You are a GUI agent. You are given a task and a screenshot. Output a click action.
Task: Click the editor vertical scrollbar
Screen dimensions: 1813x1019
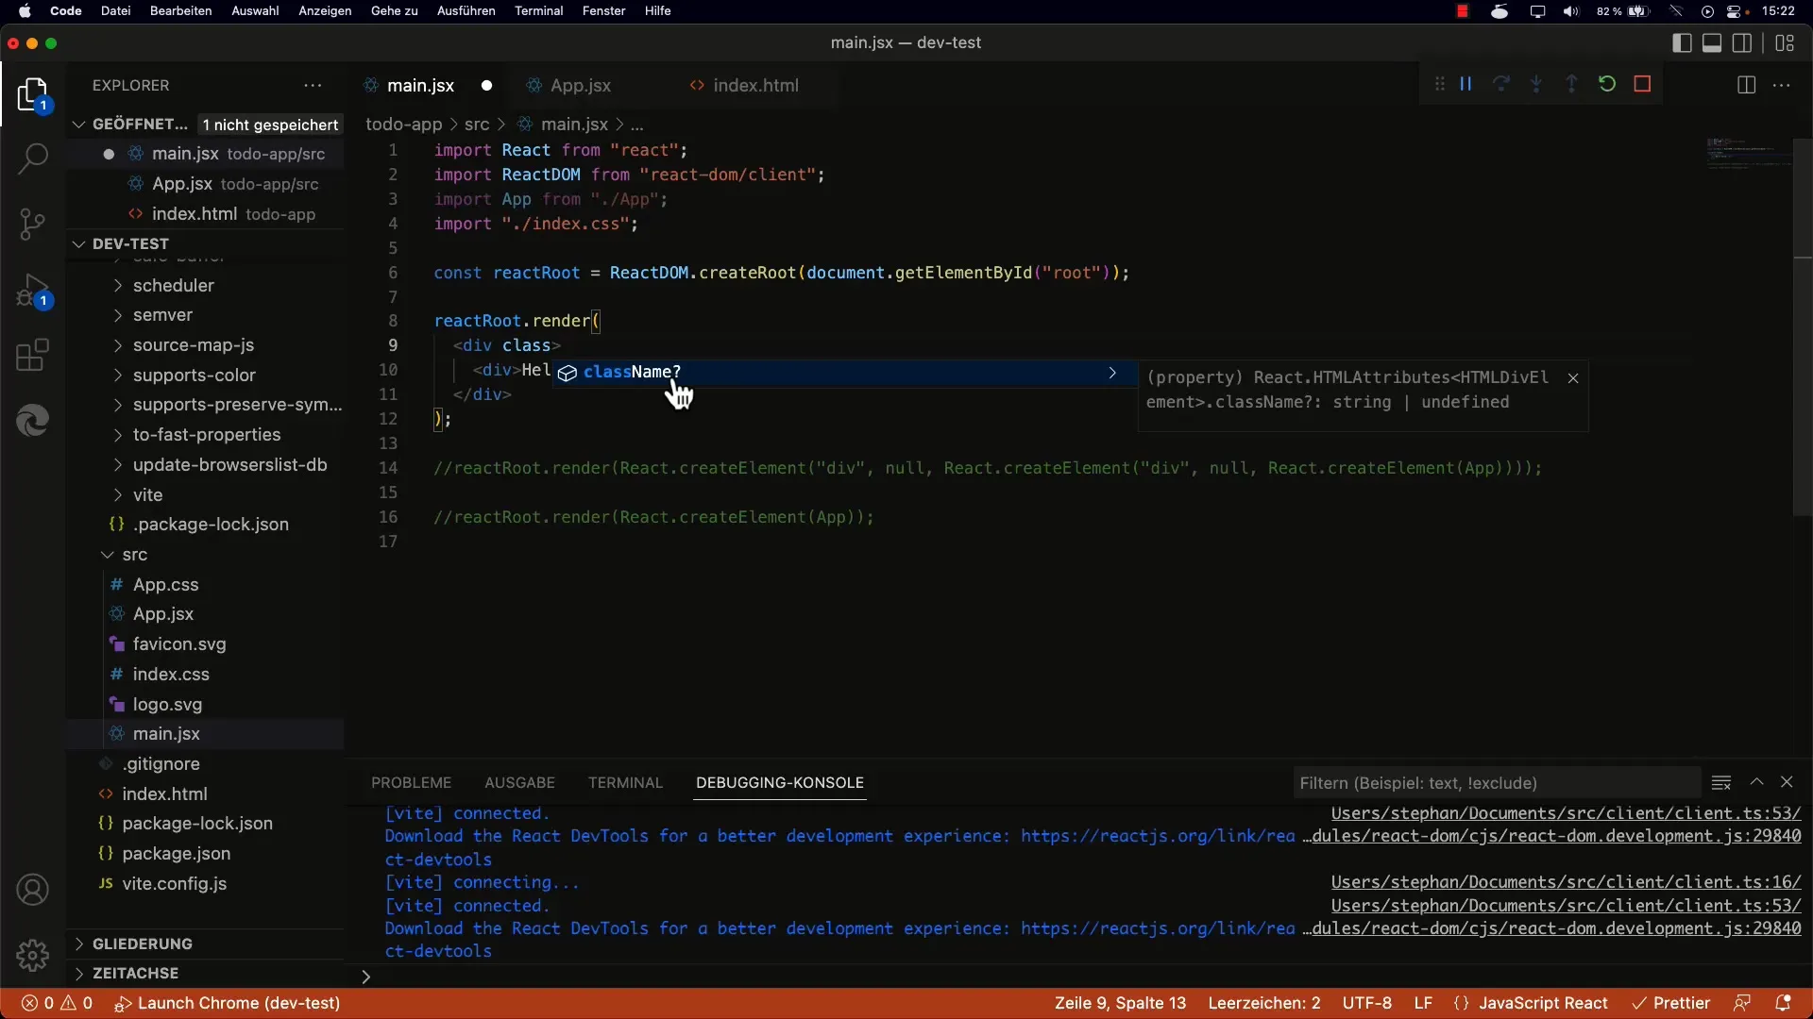pyautogui.click(x=1803, y=326)
